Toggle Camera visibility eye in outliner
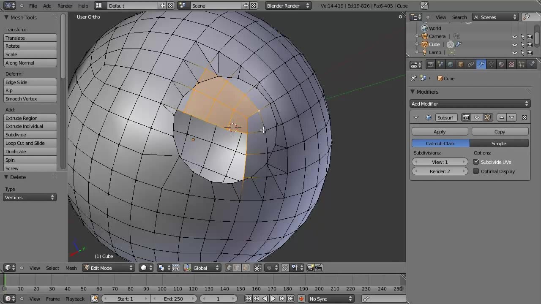The image size is (541, 304). click(x=515, y=36)
